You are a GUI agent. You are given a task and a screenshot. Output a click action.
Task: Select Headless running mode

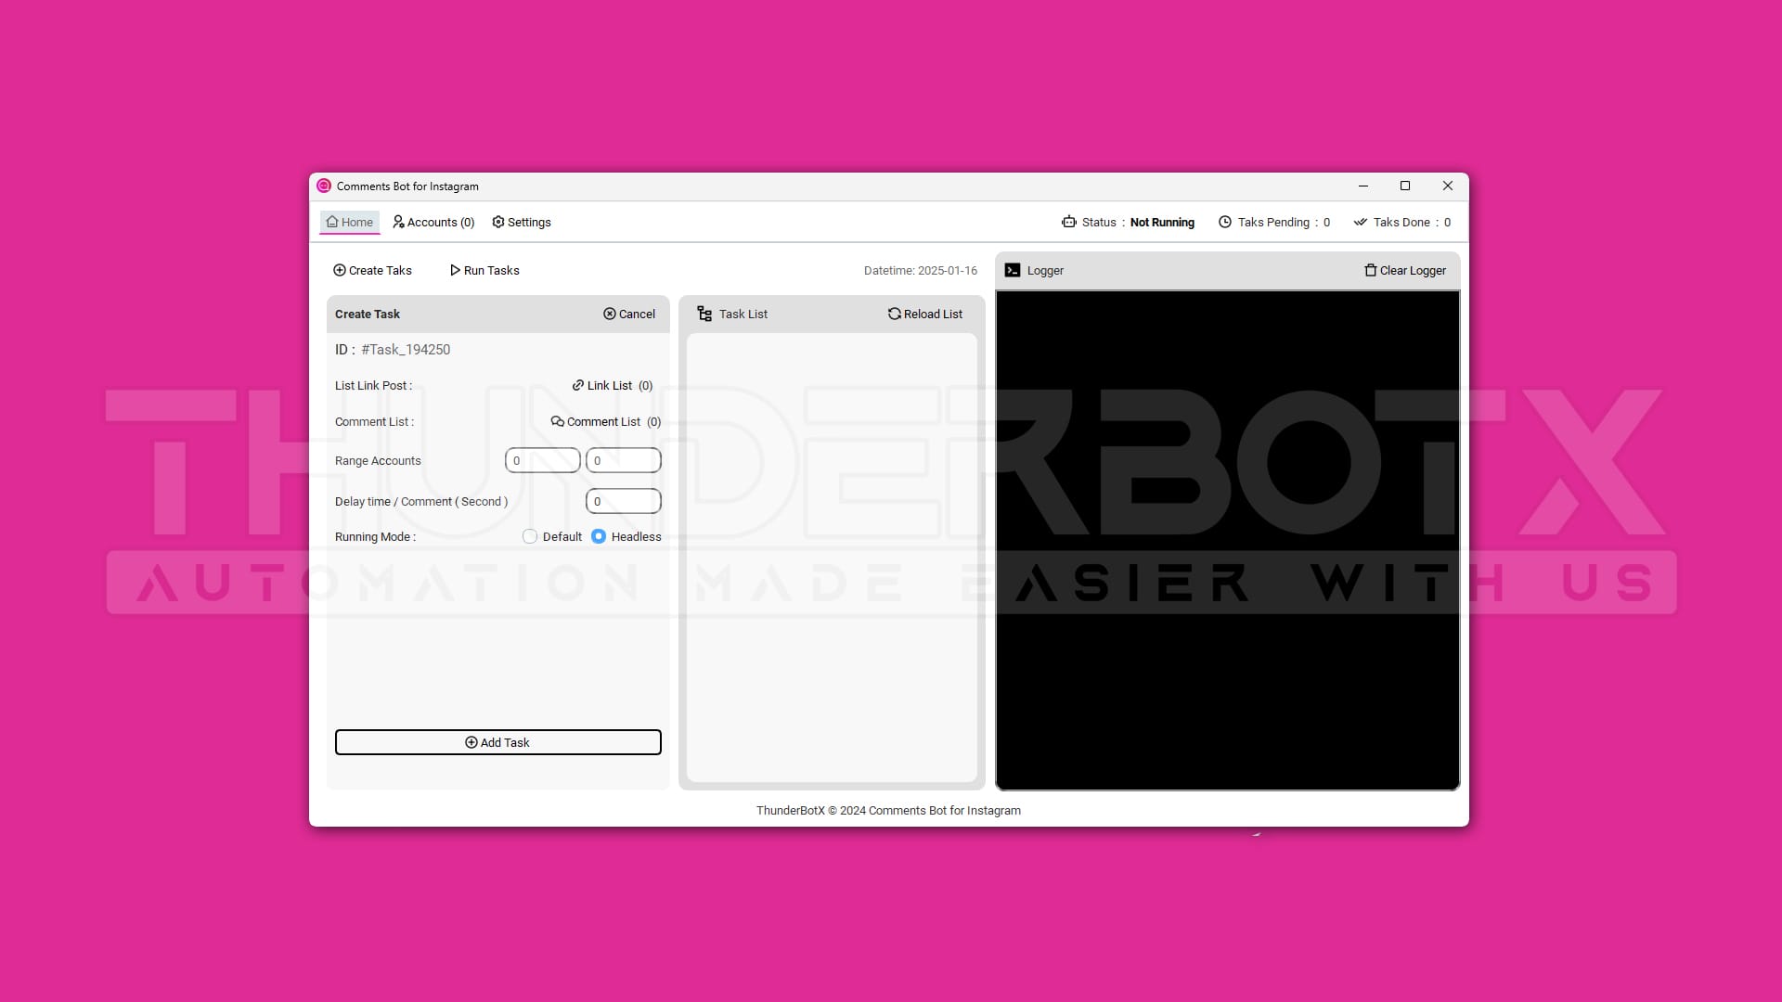click(599, 536)
